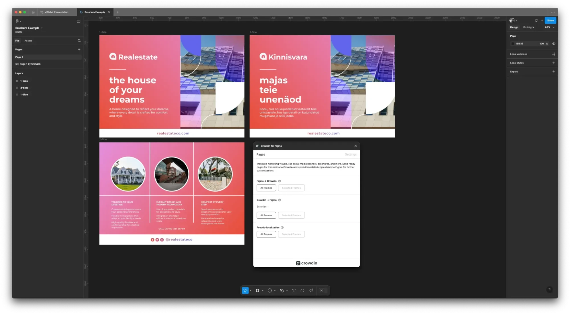Collapse sidebar with panel toggle icon
This screenshot has width=570, height=314.
pos(78,21)
